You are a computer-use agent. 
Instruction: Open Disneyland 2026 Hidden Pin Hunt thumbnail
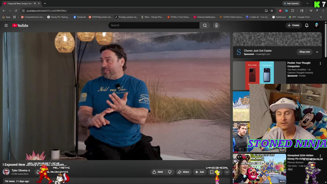259,169
